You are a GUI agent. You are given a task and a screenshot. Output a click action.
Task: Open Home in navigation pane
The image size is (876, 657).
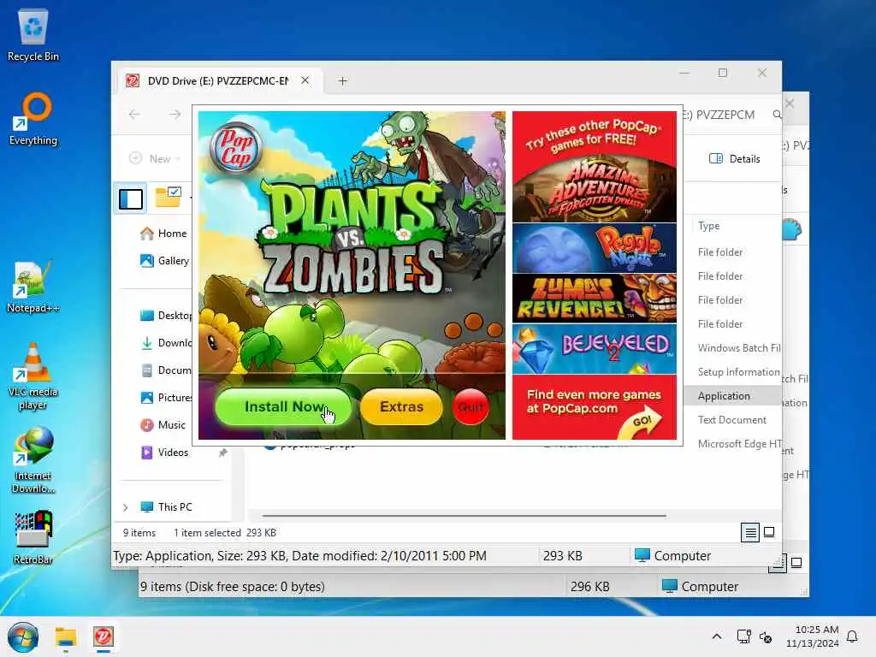pyautogui.click(x=163, y=234)
